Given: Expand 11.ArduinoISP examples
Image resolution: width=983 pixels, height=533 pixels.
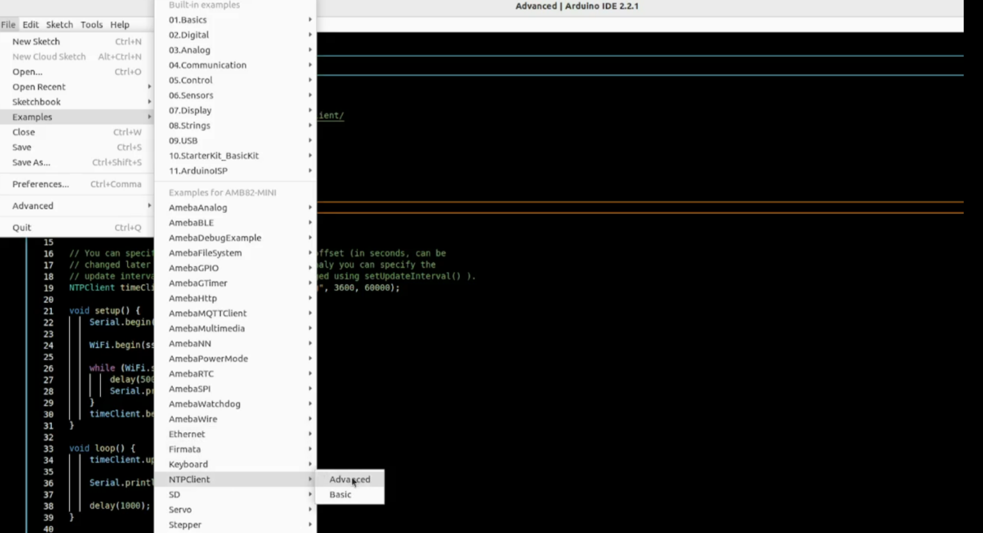Looking at the screenshot, I should [236, 171].
